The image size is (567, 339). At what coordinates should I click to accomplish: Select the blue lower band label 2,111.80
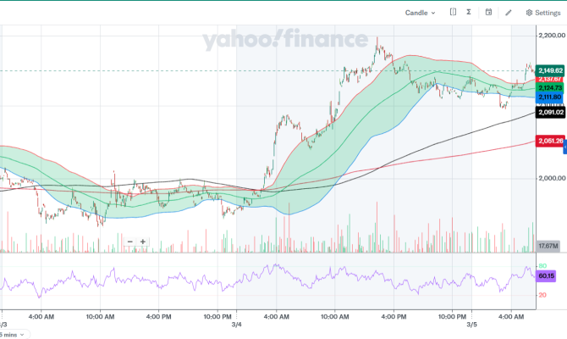click(551, 97)
